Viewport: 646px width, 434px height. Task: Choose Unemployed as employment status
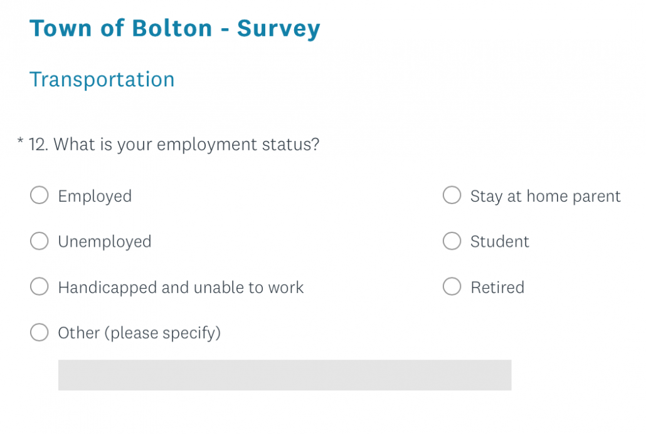(x=39, y=241)
